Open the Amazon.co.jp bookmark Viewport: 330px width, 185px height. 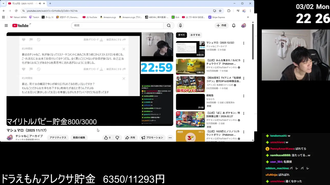coord(108,17)
